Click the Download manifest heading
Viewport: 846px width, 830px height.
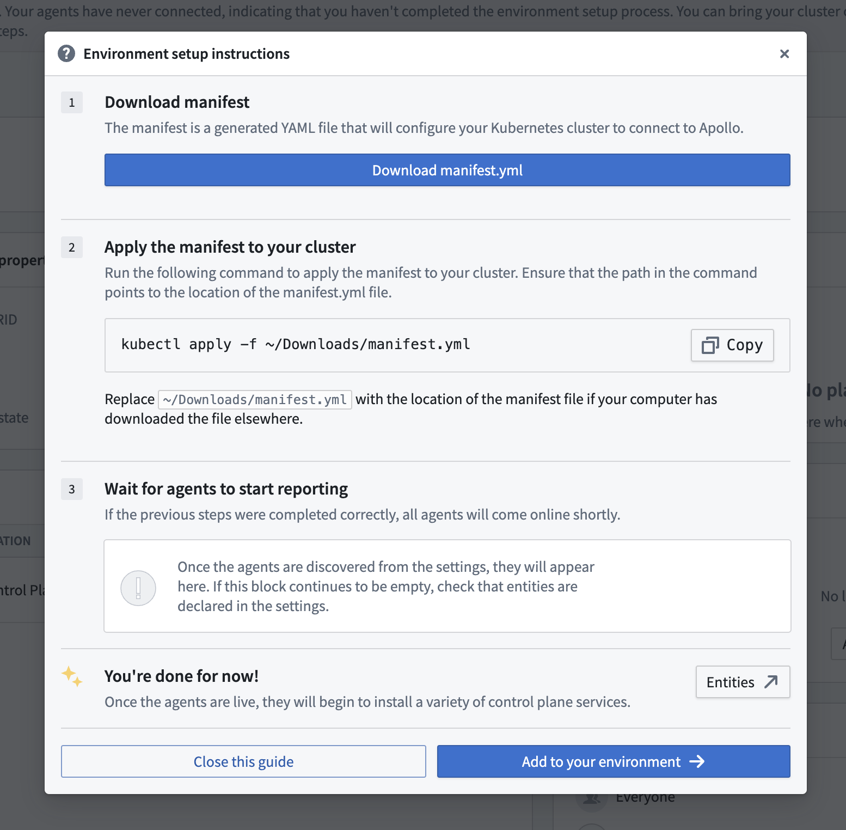(177, 102)
